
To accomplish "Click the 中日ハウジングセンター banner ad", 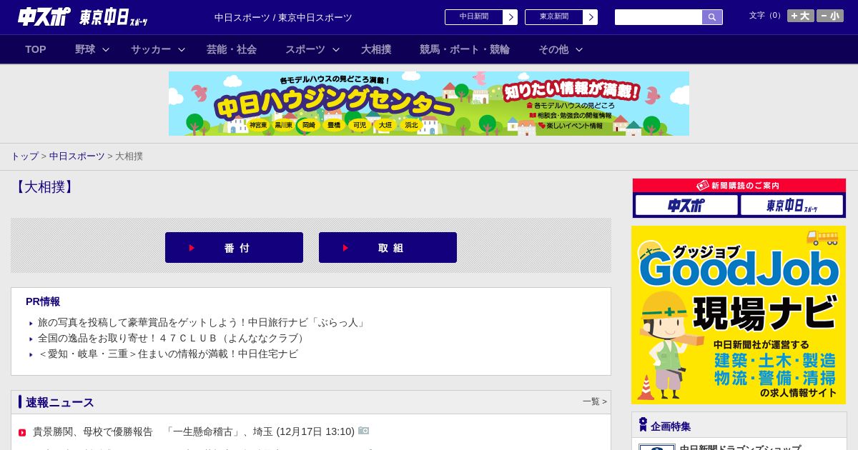I will pyautogui.click(x=429, y=104).
